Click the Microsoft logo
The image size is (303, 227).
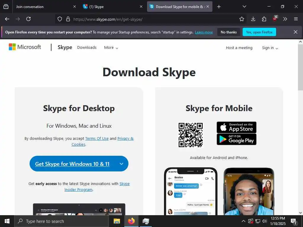point(25,47)
